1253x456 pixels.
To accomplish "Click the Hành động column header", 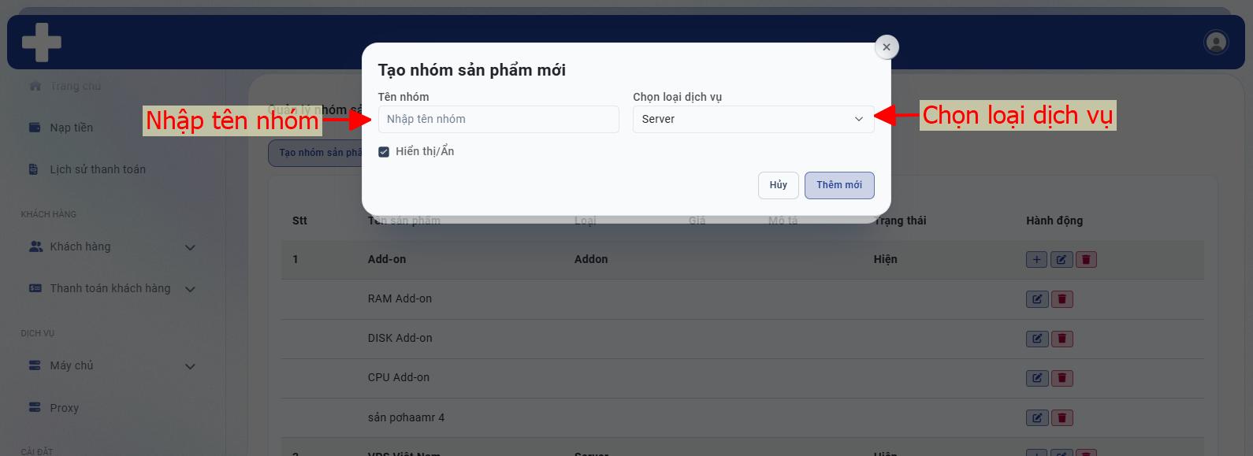I will pos(1054,221).
